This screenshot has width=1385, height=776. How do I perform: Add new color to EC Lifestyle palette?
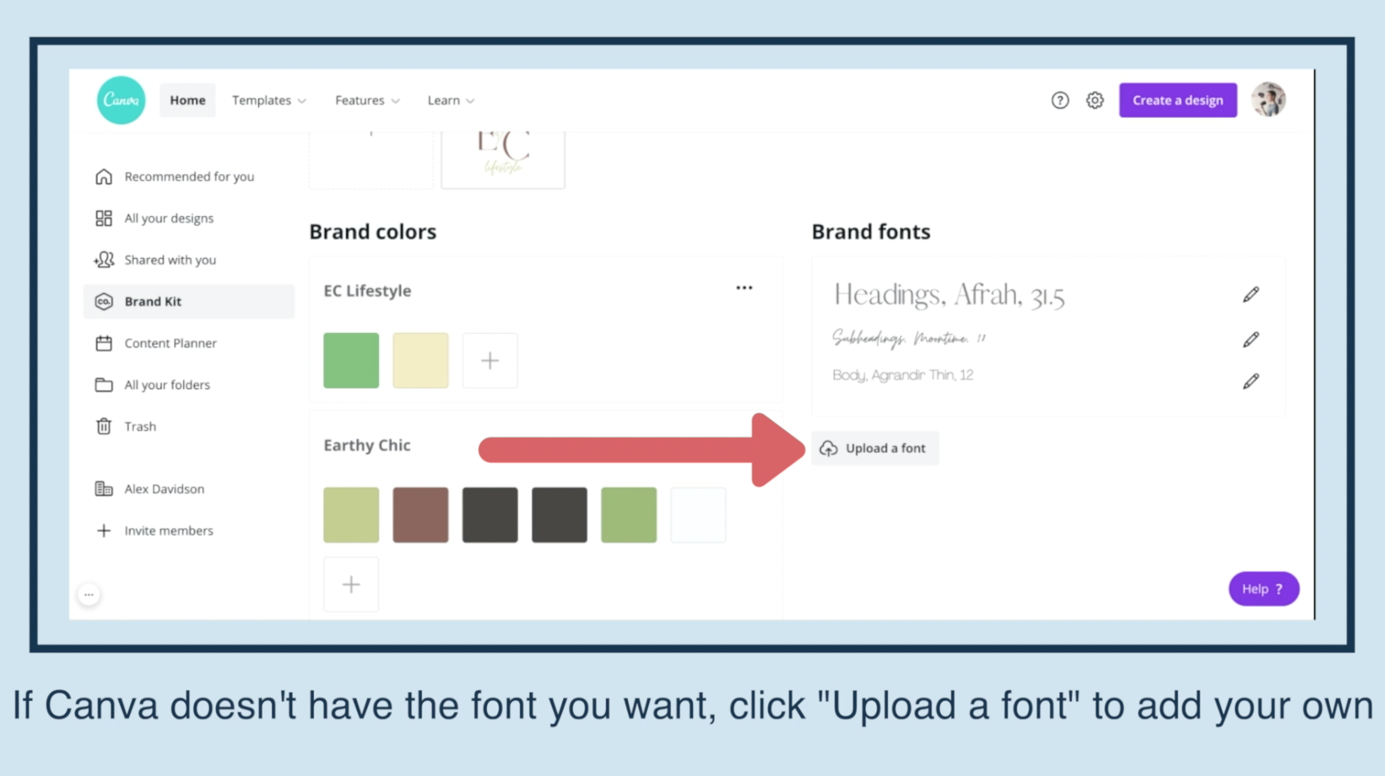click(490, 361)
